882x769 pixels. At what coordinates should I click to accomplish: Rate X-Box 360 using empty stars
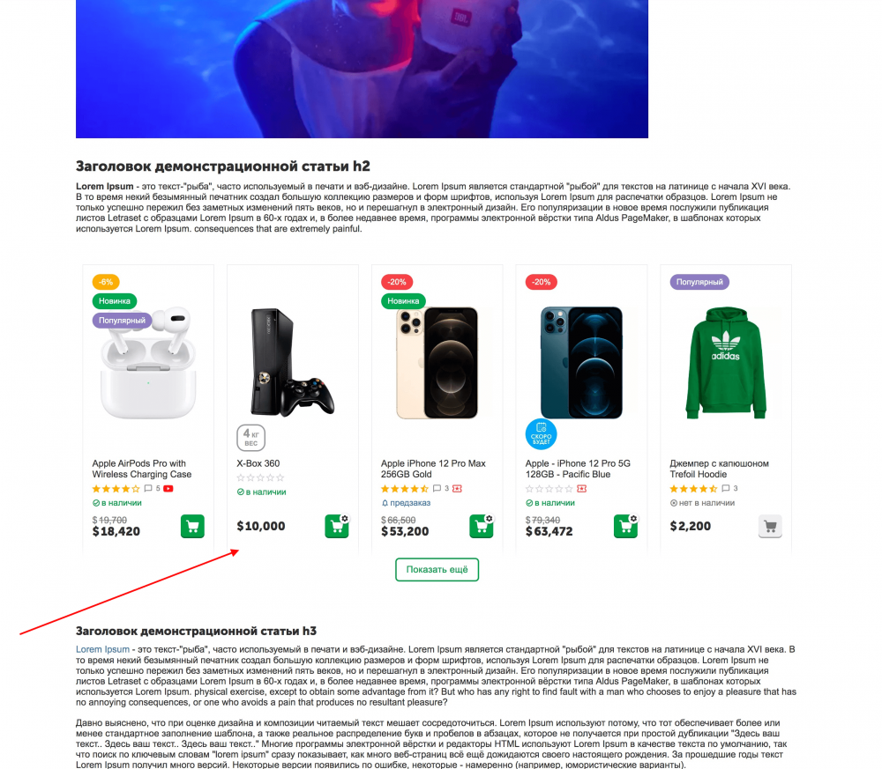pos(260,477)
